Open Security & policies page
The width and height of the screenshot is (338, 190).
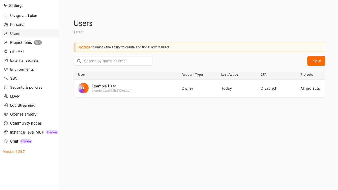30,87
